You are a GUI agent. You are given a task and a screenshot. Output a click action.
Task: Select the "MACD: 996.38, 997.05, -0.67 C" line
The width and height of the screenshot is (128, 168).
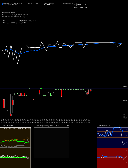[14, 17]
